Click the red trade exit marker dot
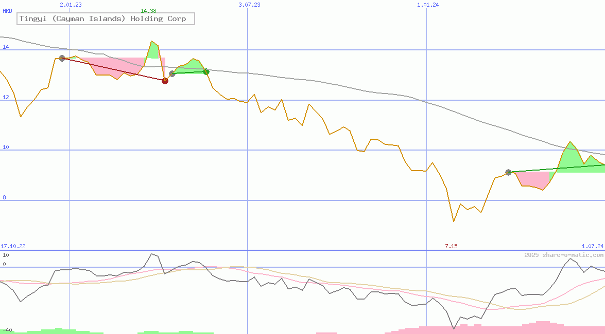This screenshot has width=605, height=334. pyautogui.click(x=165, y=81)
